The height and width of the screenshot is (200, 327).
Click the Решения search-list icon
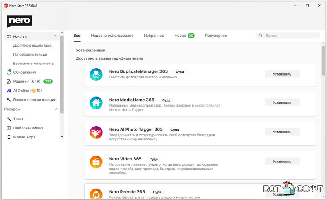click(9, 82)
